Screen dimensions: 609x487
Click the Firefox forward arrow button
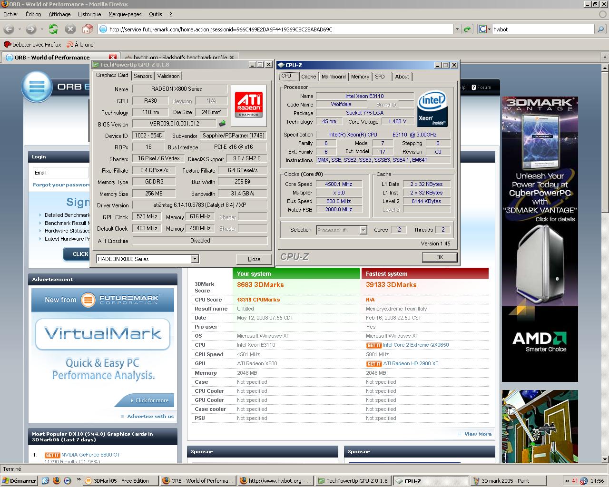click(x=31, y=29)
